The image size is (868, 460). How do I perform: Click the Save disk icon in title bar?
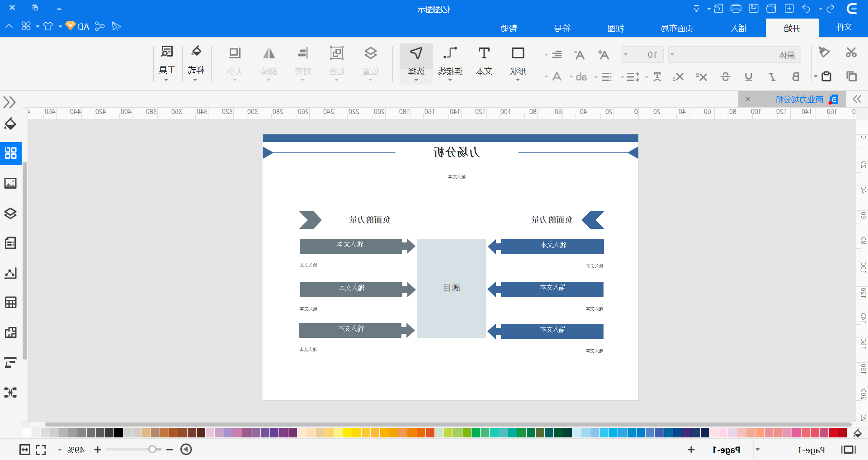pyautogui.click(x=754, y=8)
